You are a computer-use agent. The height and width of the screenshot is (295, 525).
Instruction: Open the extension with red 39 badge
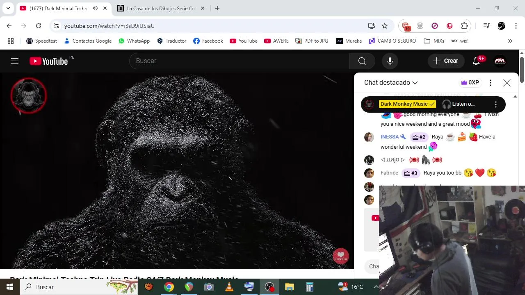[x=406, y=26]
